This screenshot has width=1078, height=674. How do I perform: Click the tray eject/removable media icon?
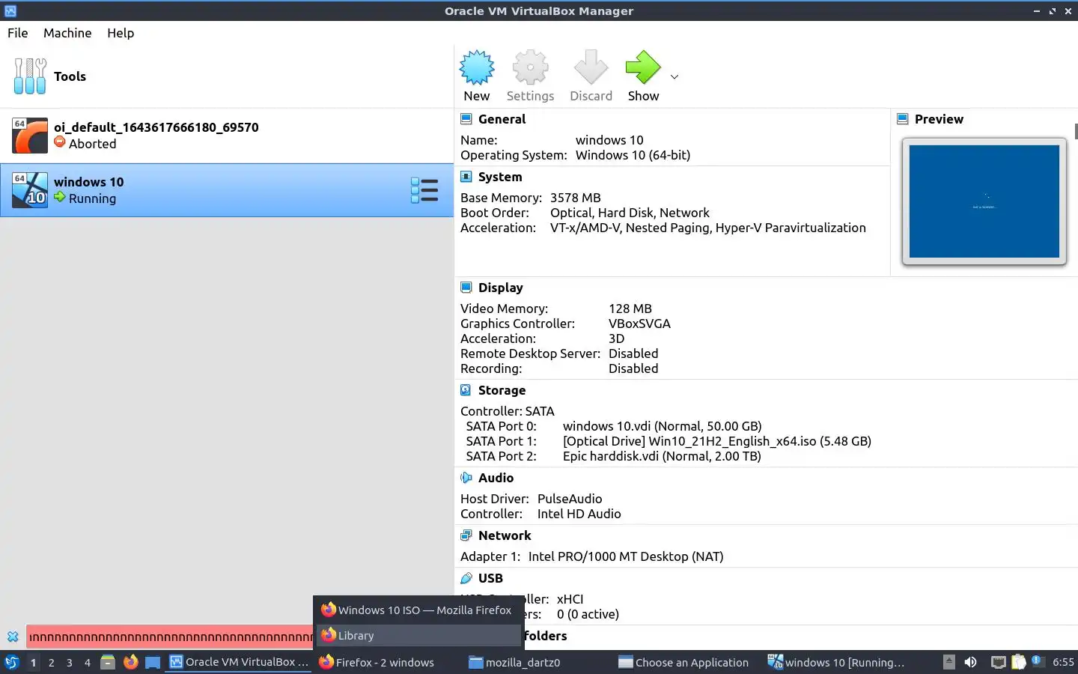(948, 662)
